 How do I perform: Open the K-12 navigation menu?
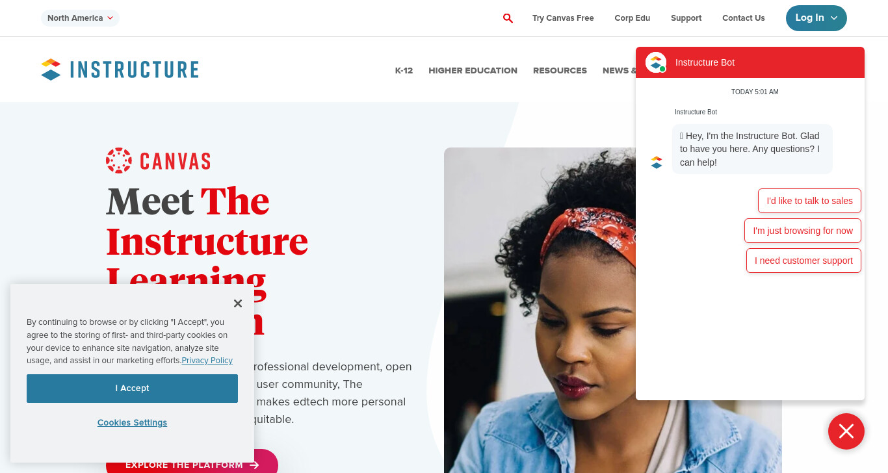point(404,70)
